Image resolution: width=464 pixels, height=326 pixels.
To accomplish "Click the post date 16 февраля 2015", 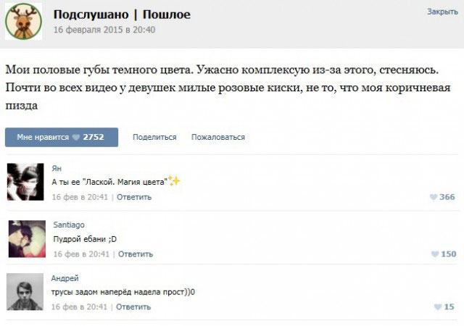I will 104,30.
